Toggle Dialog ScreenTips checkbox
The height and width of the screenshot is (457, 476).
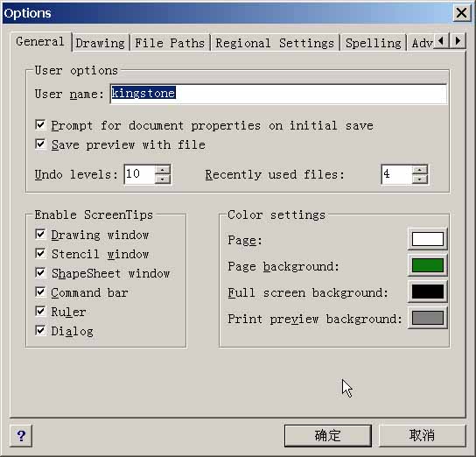pyautogui.click(x=40, y=330)
